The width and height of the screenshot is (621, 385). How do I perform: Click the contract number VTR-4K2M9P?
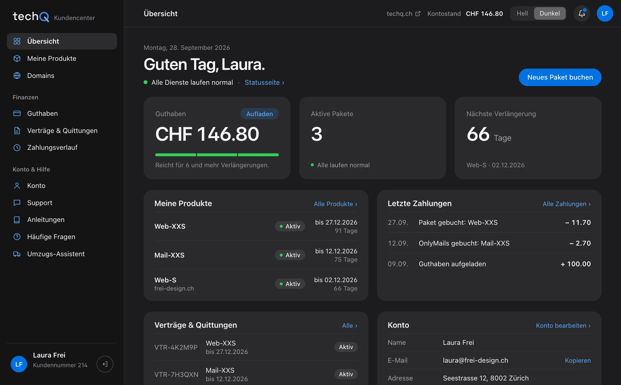[176, 347]
